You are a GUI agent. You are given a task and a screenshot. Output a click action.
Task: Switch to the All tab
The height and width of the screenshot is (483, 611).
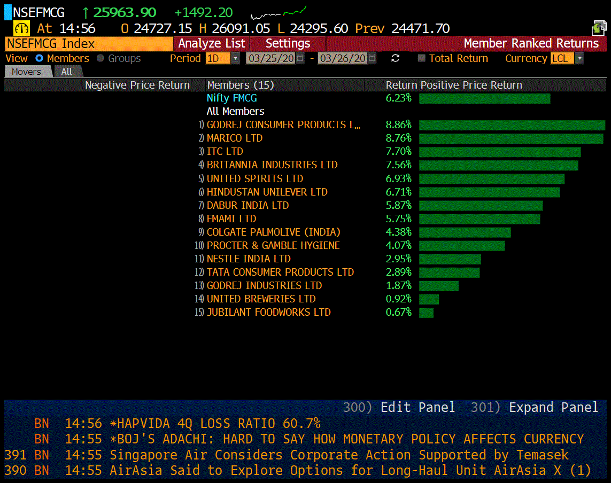click(67, 72)
